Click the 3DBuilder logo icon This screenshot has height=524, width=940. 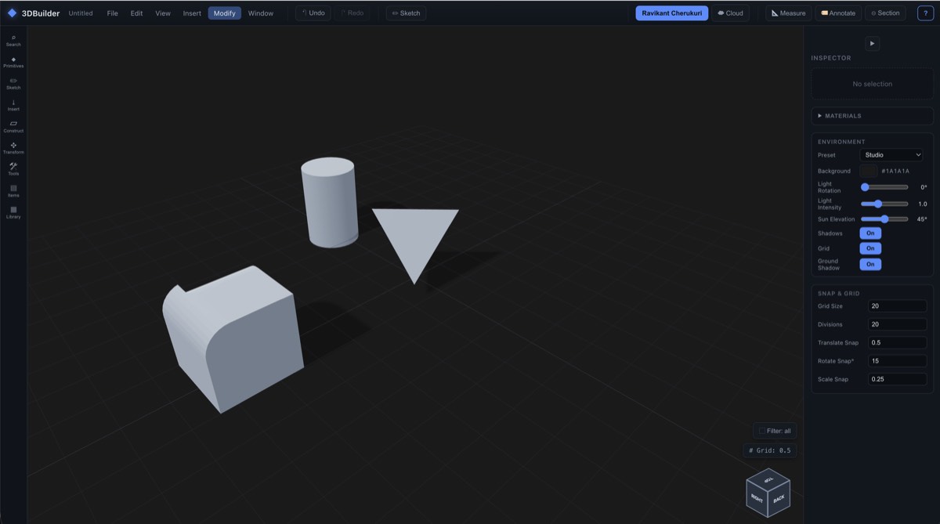click(x=12, y=13)
